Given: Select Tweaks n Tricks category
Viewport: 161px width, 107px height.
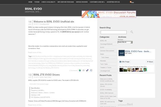Looking at the screenshot, I should click(x=106, y=67).
